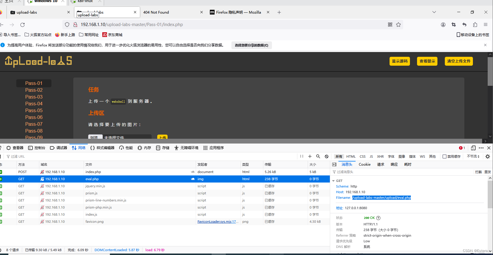Show the insecure connection info icon
Screen dimensions: 493x255
[x=75, y=25]
